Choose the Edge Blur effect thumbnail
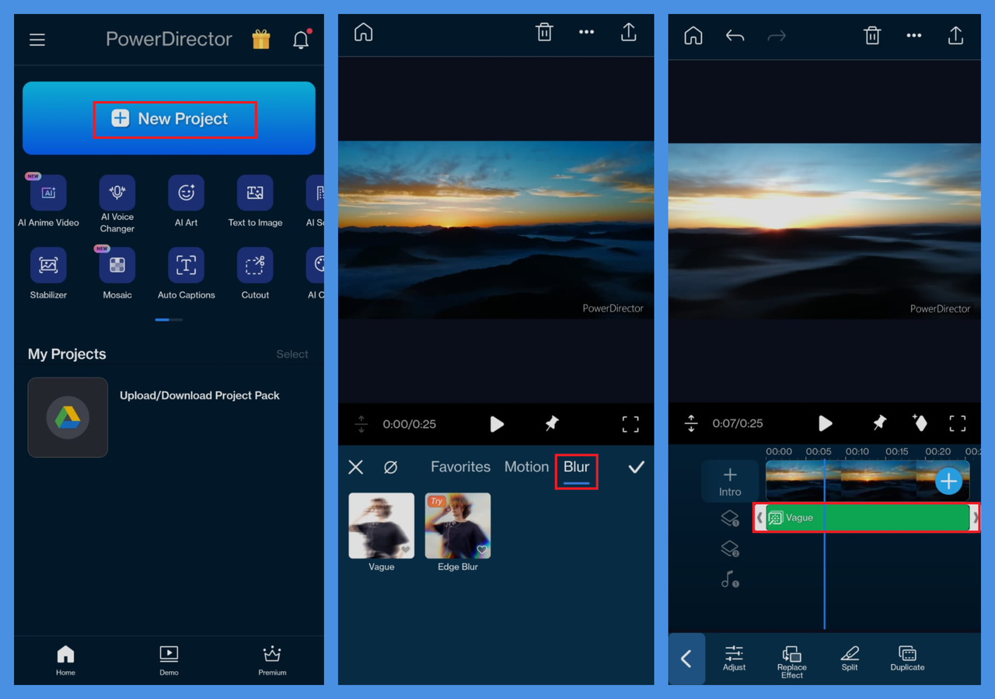The height and width of the screenshot is (699, 995). [458, 526]
